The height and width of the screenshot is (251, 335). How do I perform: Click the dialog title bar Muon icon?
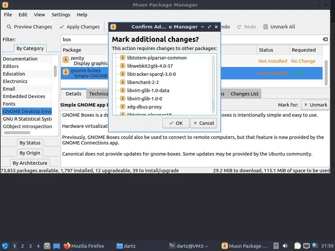tap(113, 27)
